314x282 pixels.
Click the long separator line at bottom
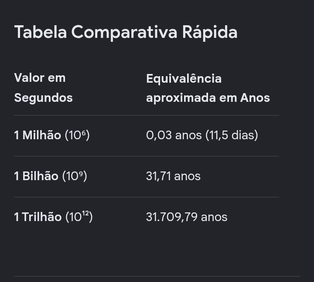coord(157,276)
